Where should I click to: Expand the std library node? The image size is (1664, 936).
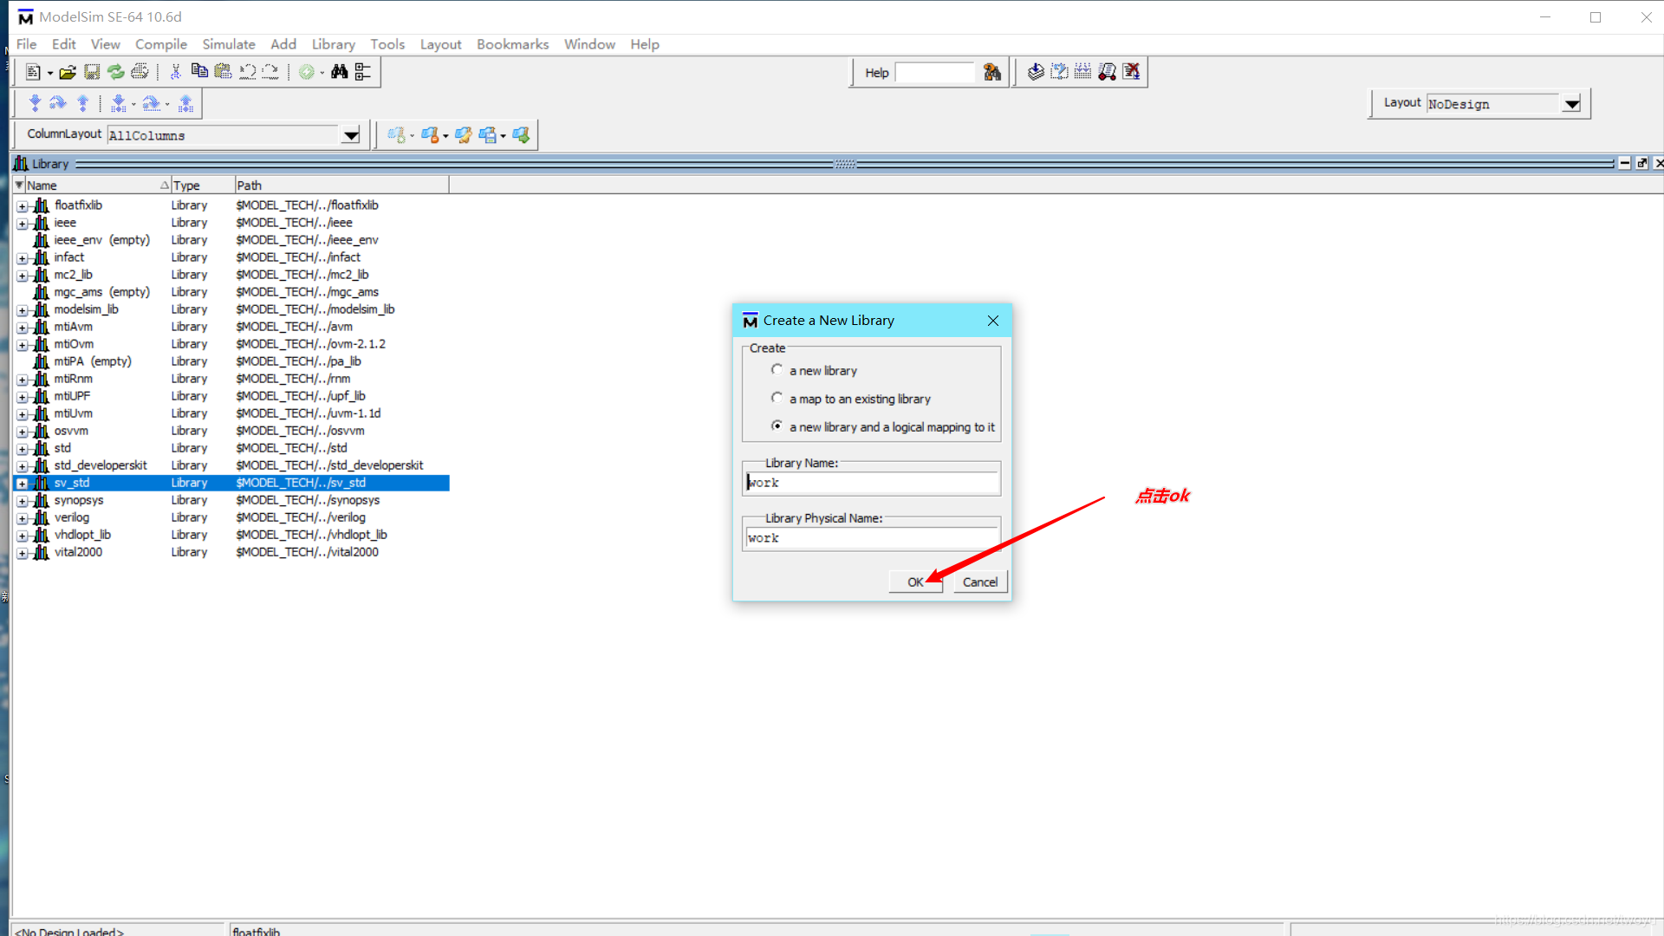22,449
